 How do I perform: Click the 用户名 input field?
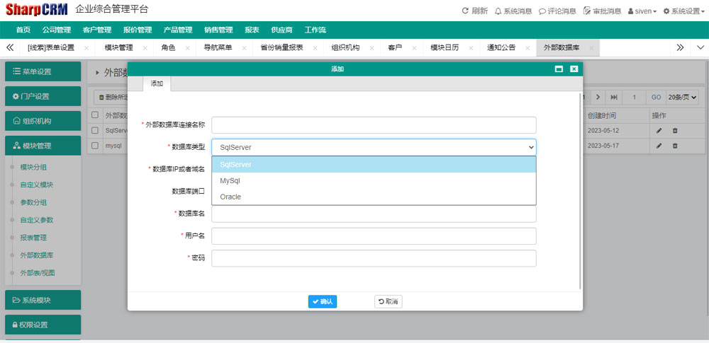pyautogui.click(x=373, y=236)
